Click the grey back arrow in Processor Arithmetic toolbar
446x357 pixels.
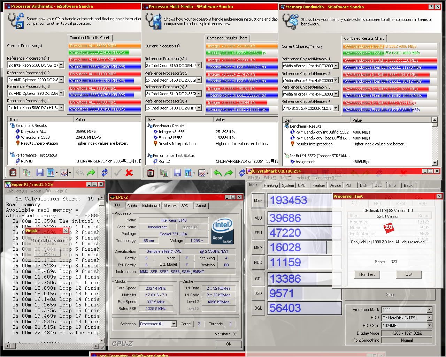pyautogui.click(x=80, y=173)
